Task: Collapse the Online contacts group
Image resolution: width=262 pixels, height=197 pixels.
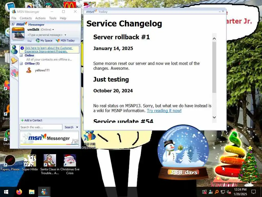Action: coord(21,55)
